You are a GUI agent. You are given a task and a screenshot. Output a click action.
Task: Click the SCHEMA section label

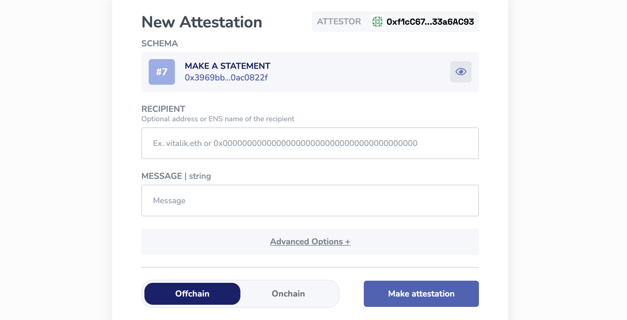click(159, 44)
